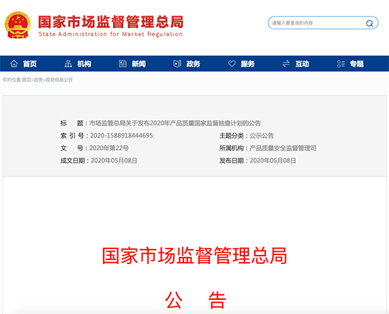Click the list icon beside 专题
389x314 pixels.
(340, 64)
